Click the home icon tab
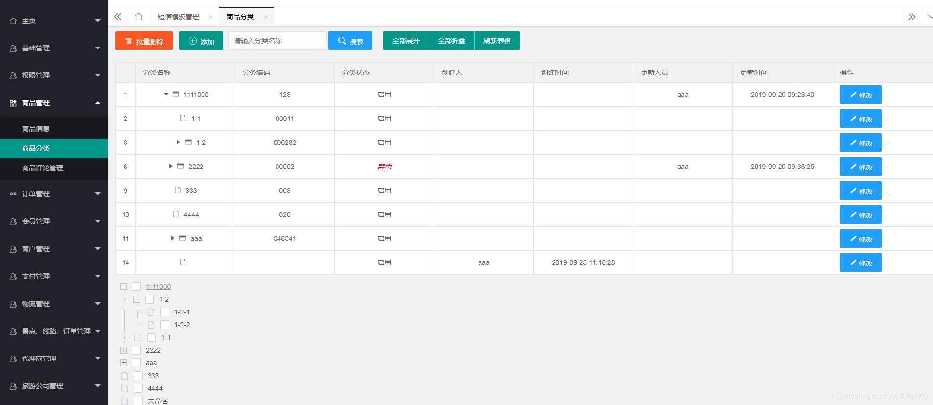 point(139,17)
